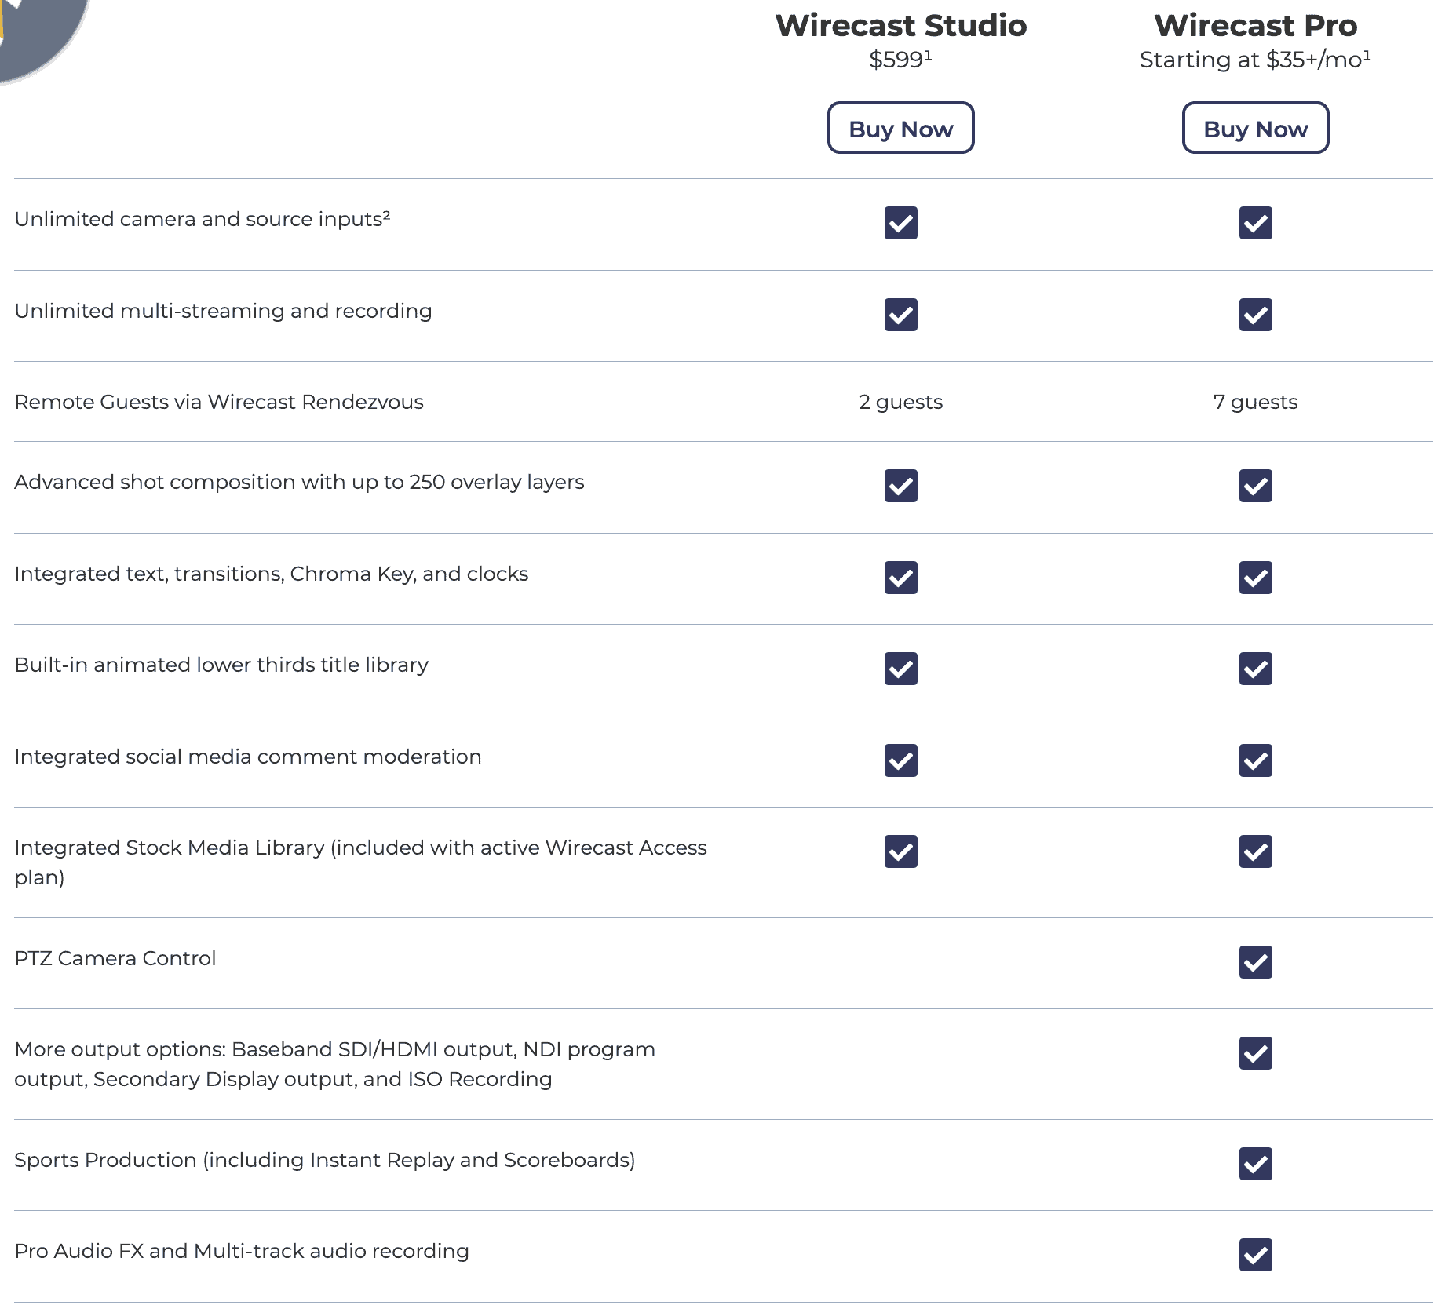The width and height of the screenshot is (1438, 1309).
Task: Toggle the Pro checkmark for comment moderation
Action: (x=1255, y=760)
